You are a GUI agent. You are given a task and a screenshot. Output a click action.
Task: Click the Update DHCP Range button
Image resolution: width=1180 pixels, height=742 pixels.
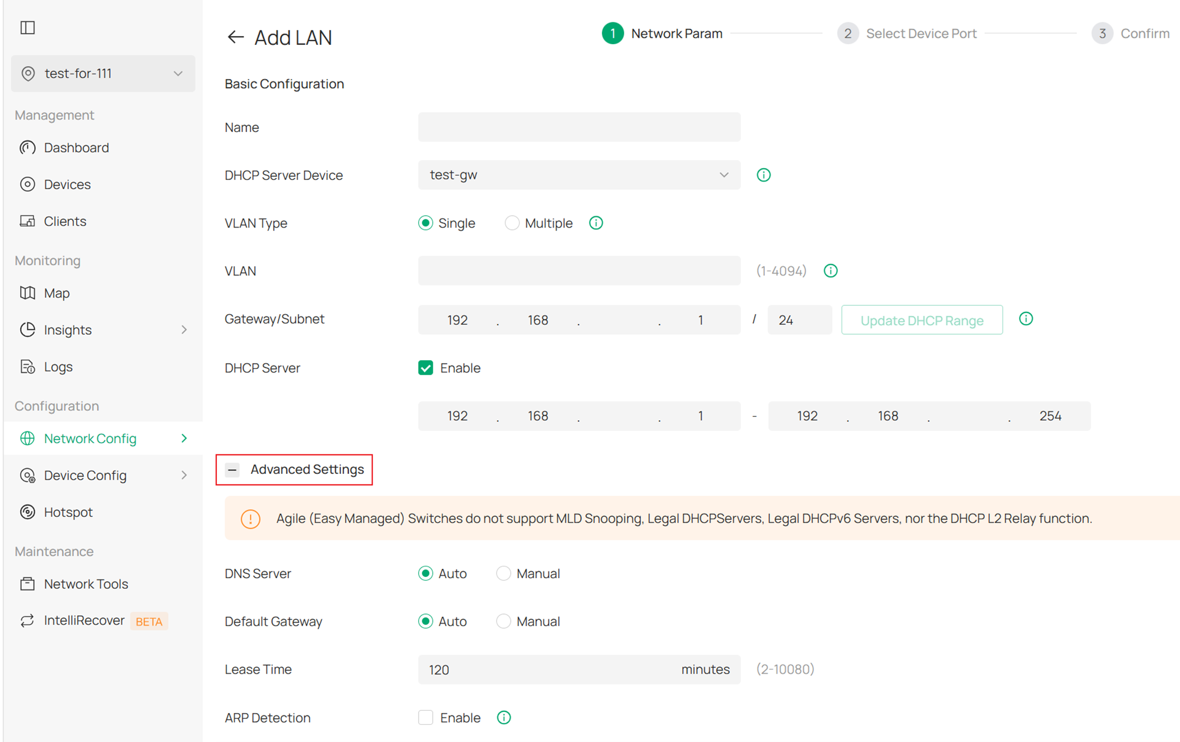click(x=921, y=319)
